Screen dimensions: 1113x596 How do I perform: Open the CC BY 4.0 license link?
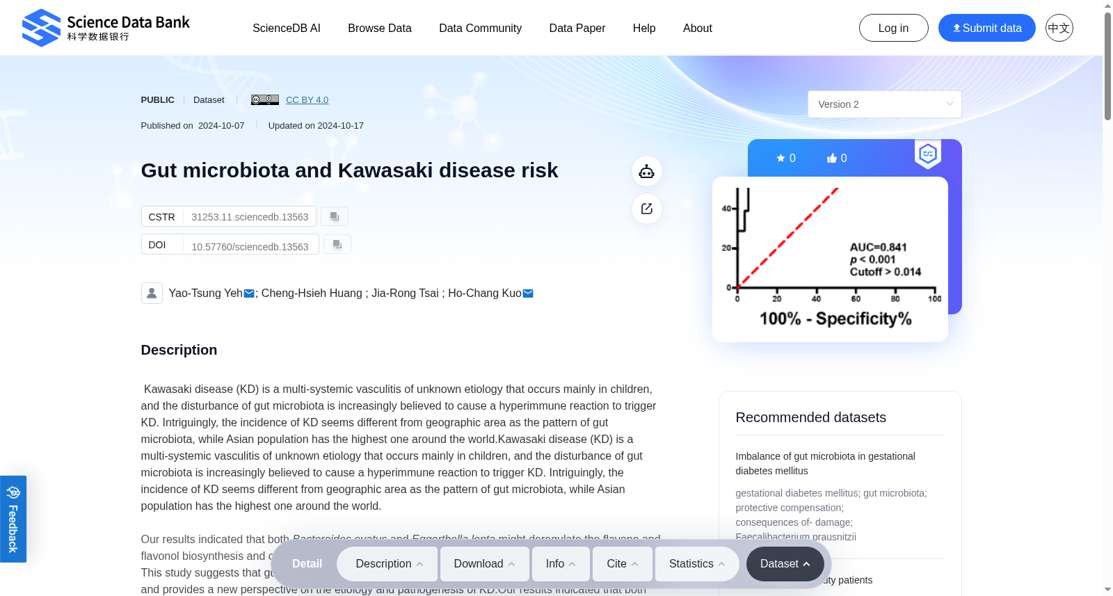click(x=307, y=99)
